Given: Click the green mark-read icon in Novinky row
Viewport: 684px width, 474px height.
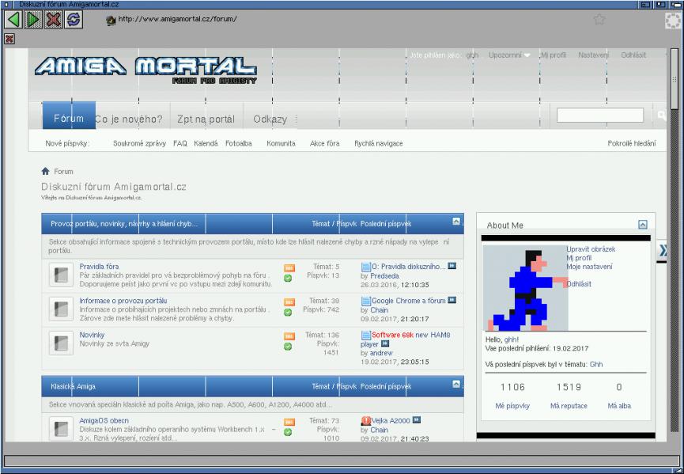Looking at the screenshot, I should pyautogui.click(x=289, y=347).
